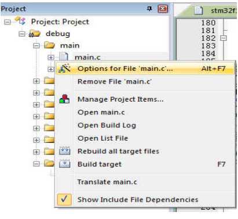
Task: Select Remove File 'main.c' menu entry
Action: pos(115,81)
